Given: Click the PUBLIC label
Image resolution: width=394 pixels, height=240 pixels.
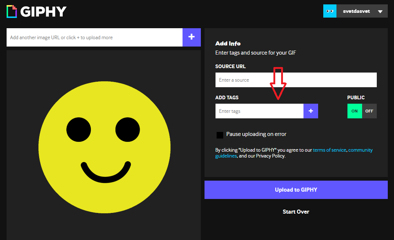Looking at the screenshot, I should (x=356, y=97).
